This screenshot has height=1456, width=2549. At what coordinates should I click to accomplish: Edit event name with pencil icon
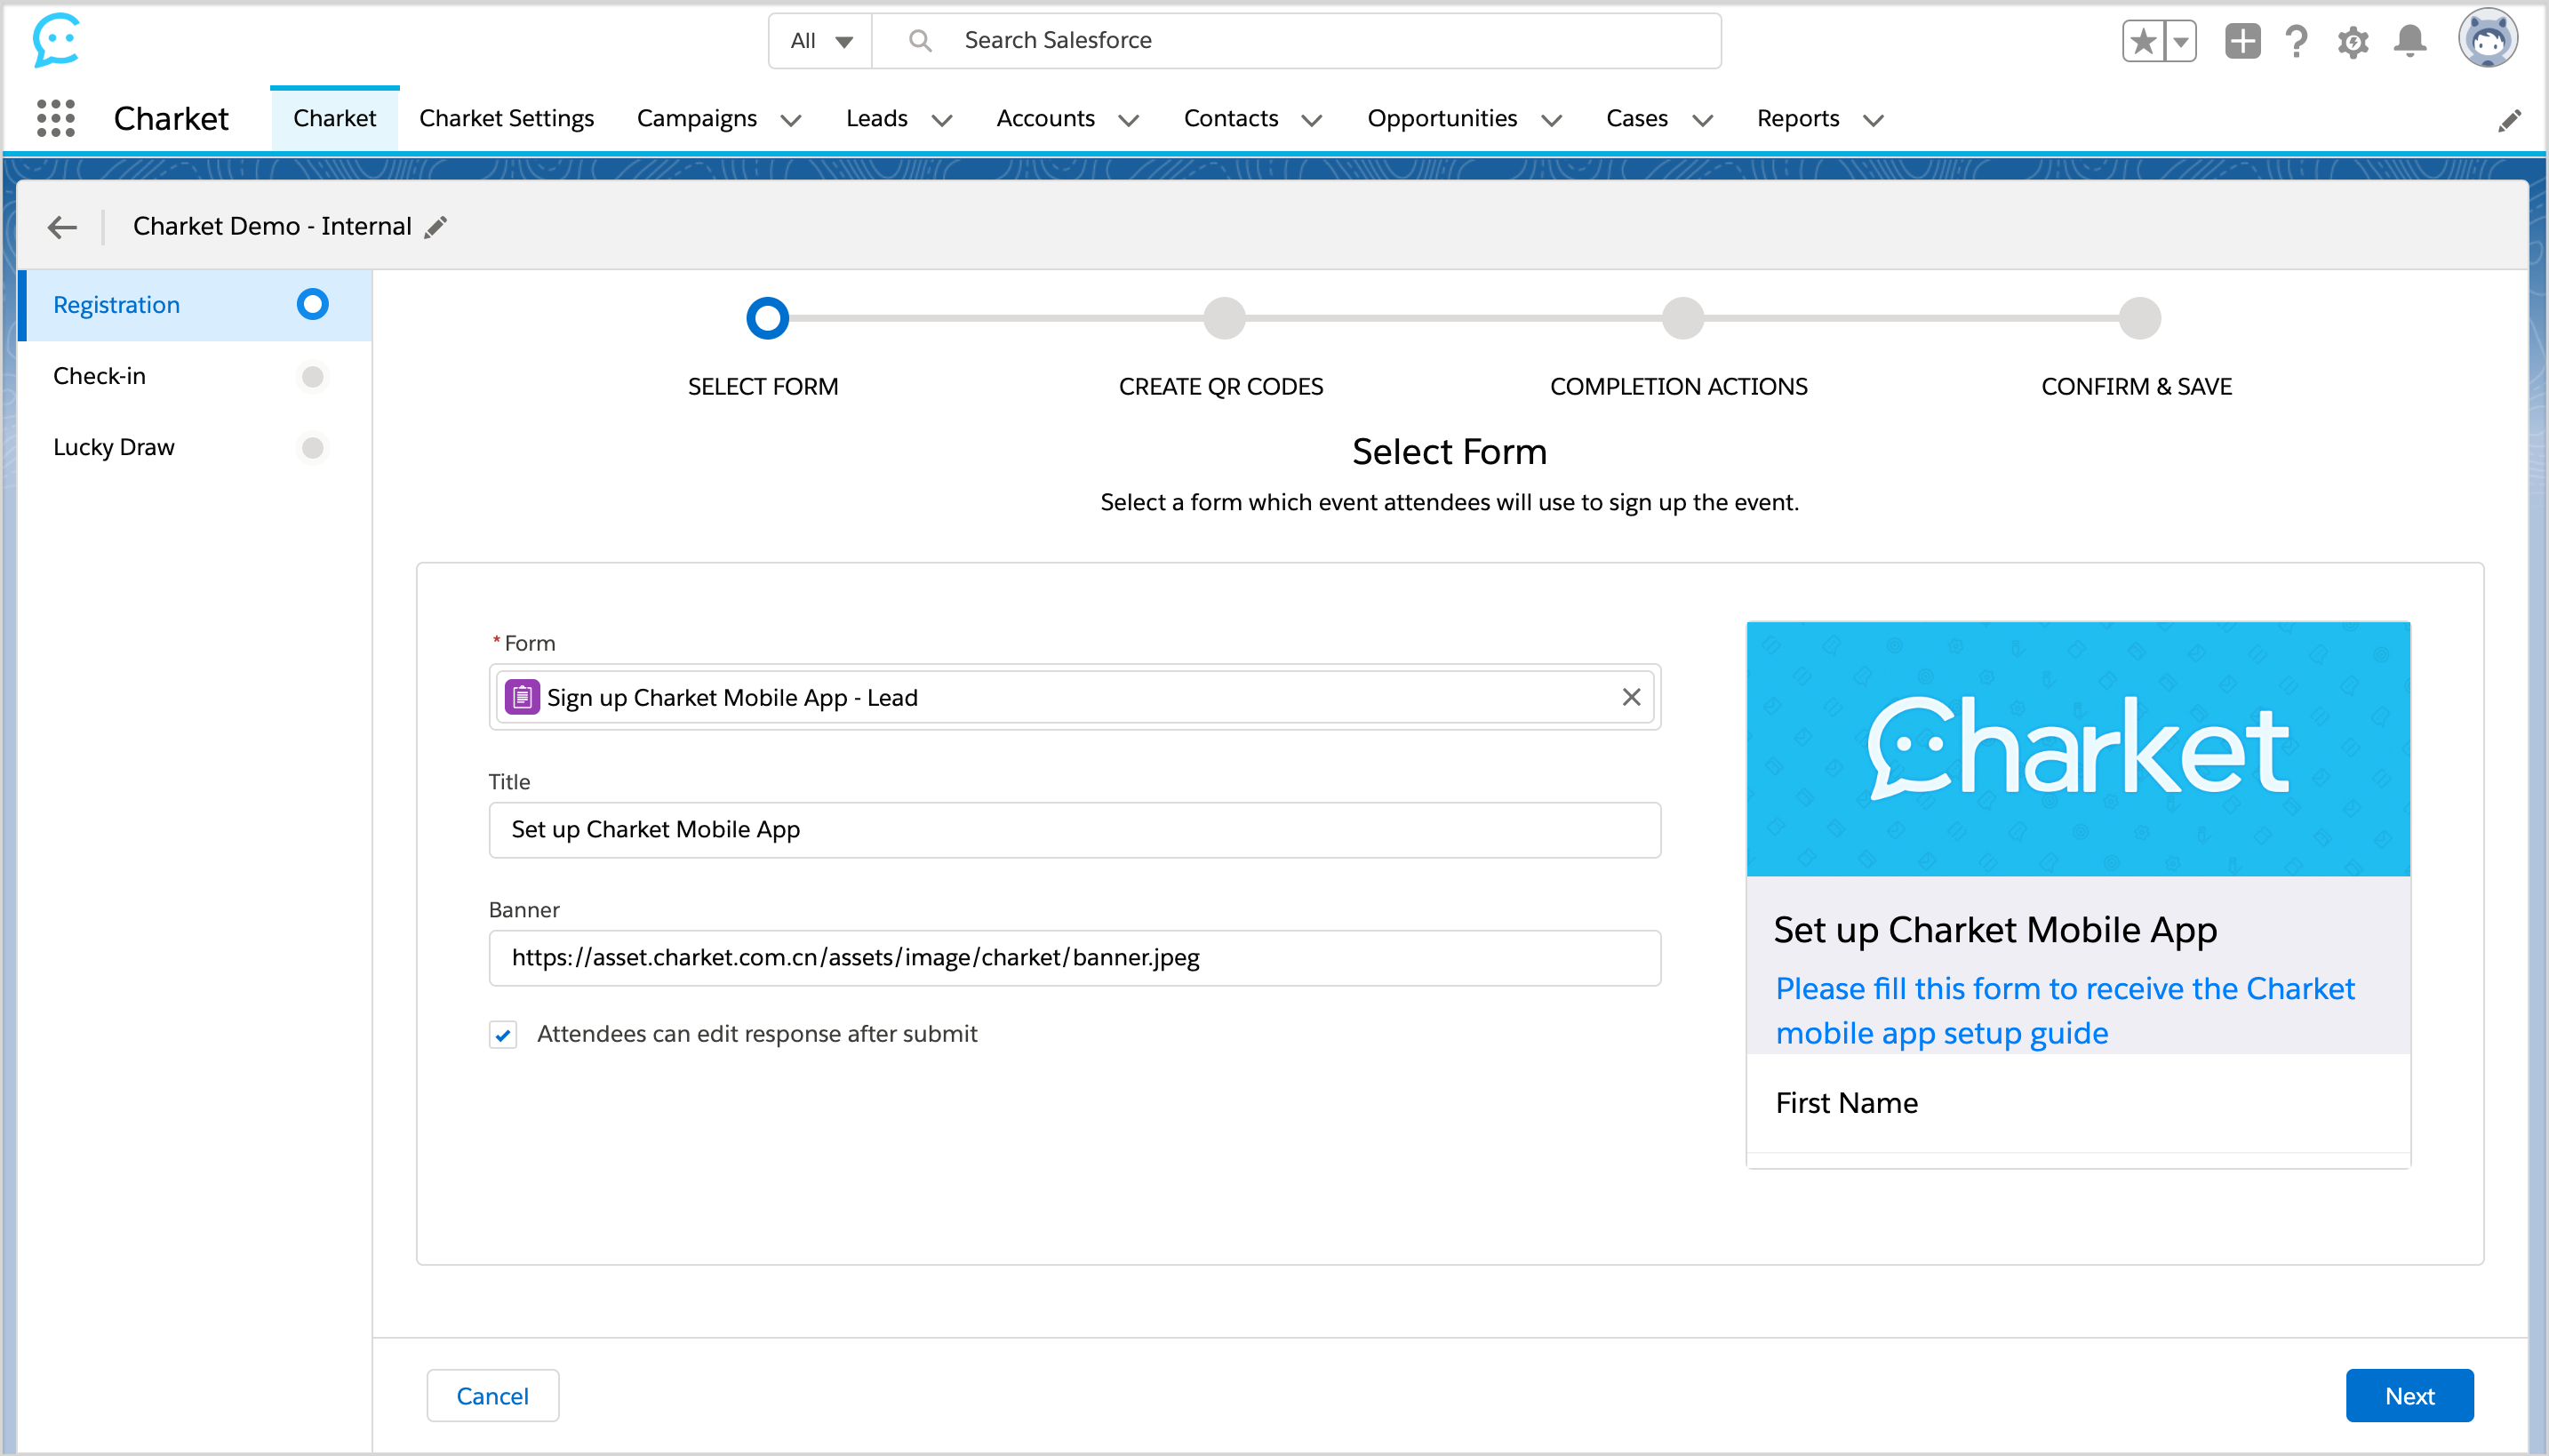(435, 227)
